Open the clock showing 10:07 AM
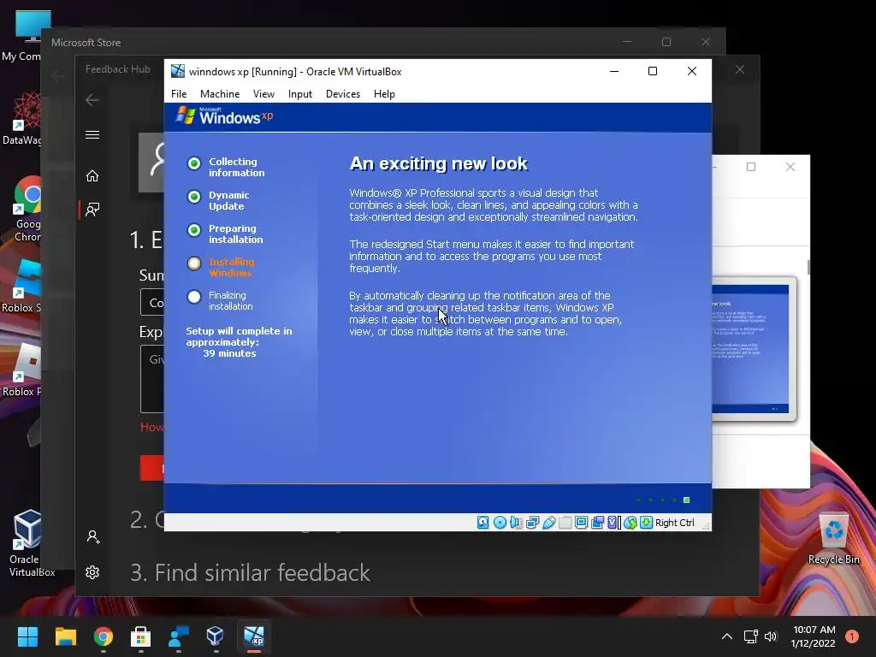876x657 pixels. coord(814,636)
